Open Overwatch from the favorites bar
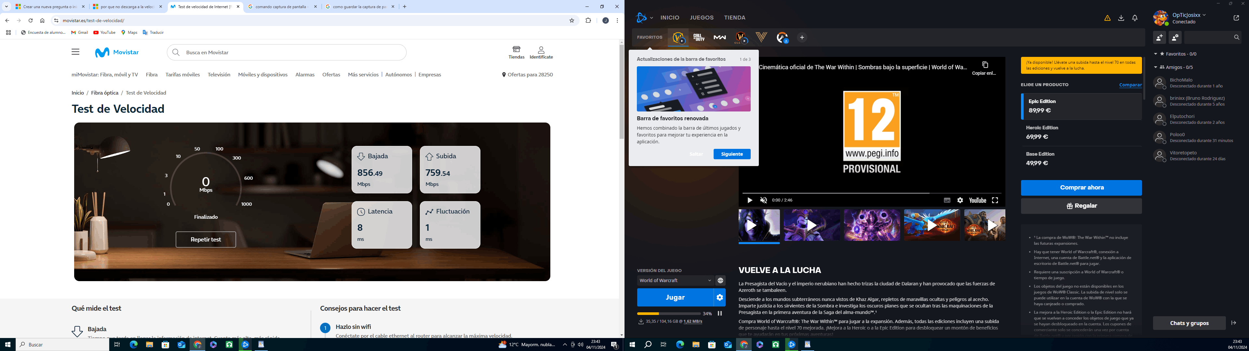 coord(782,37)
